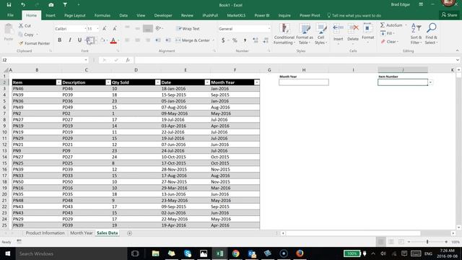Toggle Wrap Text
The width and height of the screenshot is (462, 260).
tap(188, 29)
